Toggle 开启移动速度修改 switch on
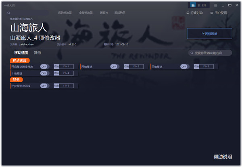Screen dimensions: 242x167 (45, 67)
